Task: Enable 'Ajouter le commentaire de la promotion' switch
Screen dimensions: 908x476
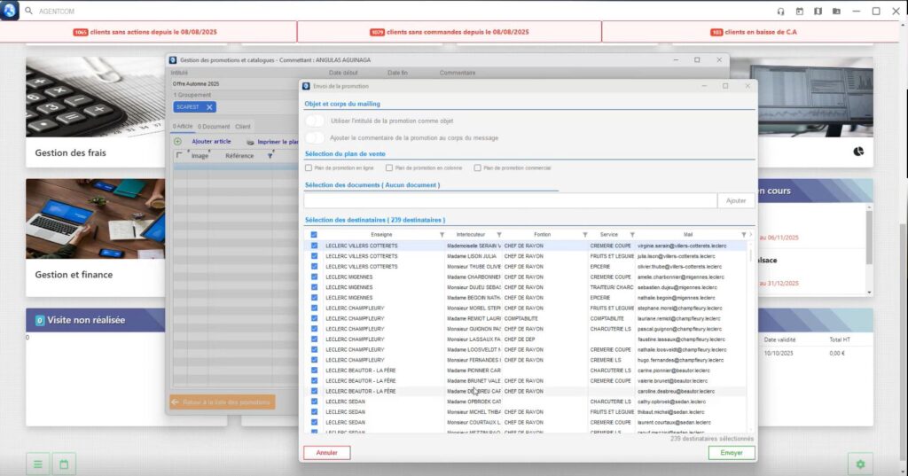Action: tap(315, 137)
